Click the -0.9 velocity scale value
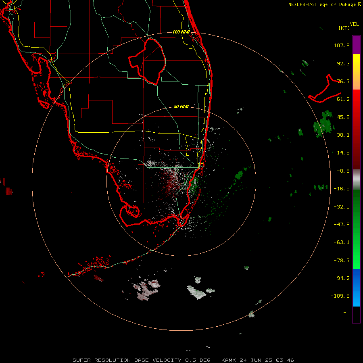The height and width of the screenshot is (363, 363). [x=343, y=171]
